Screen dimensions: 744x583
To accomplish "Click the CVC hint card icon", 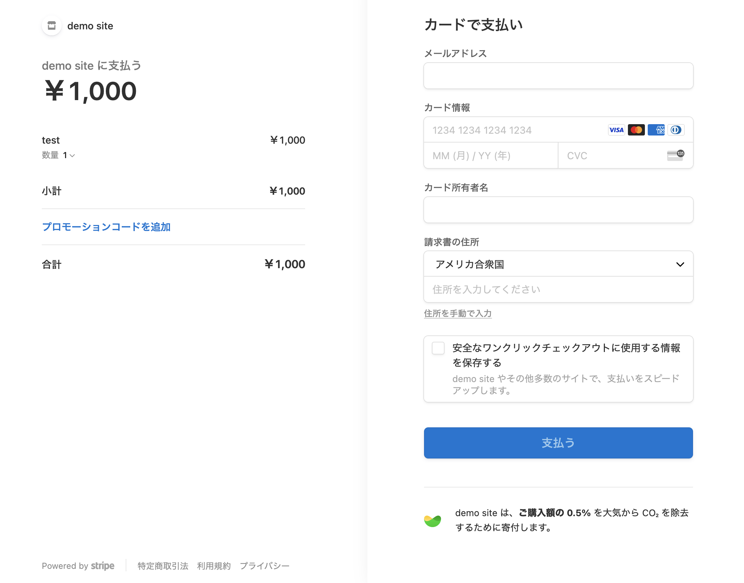I will click(674, 156).
